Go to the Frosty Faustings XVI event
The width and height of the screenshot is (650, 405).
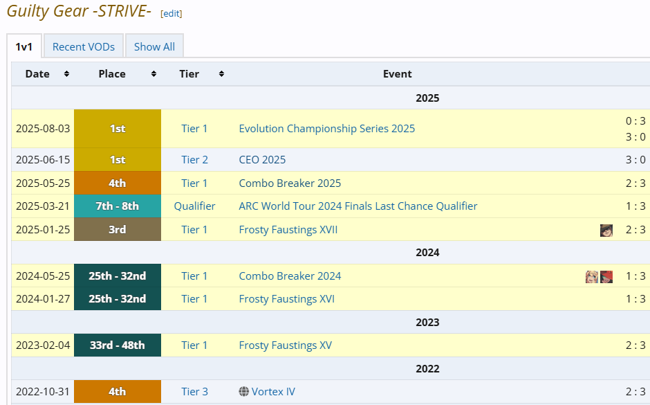pos(286,299)
